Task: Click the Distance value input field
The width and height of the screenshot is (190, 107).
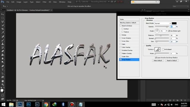Action: 173,35
